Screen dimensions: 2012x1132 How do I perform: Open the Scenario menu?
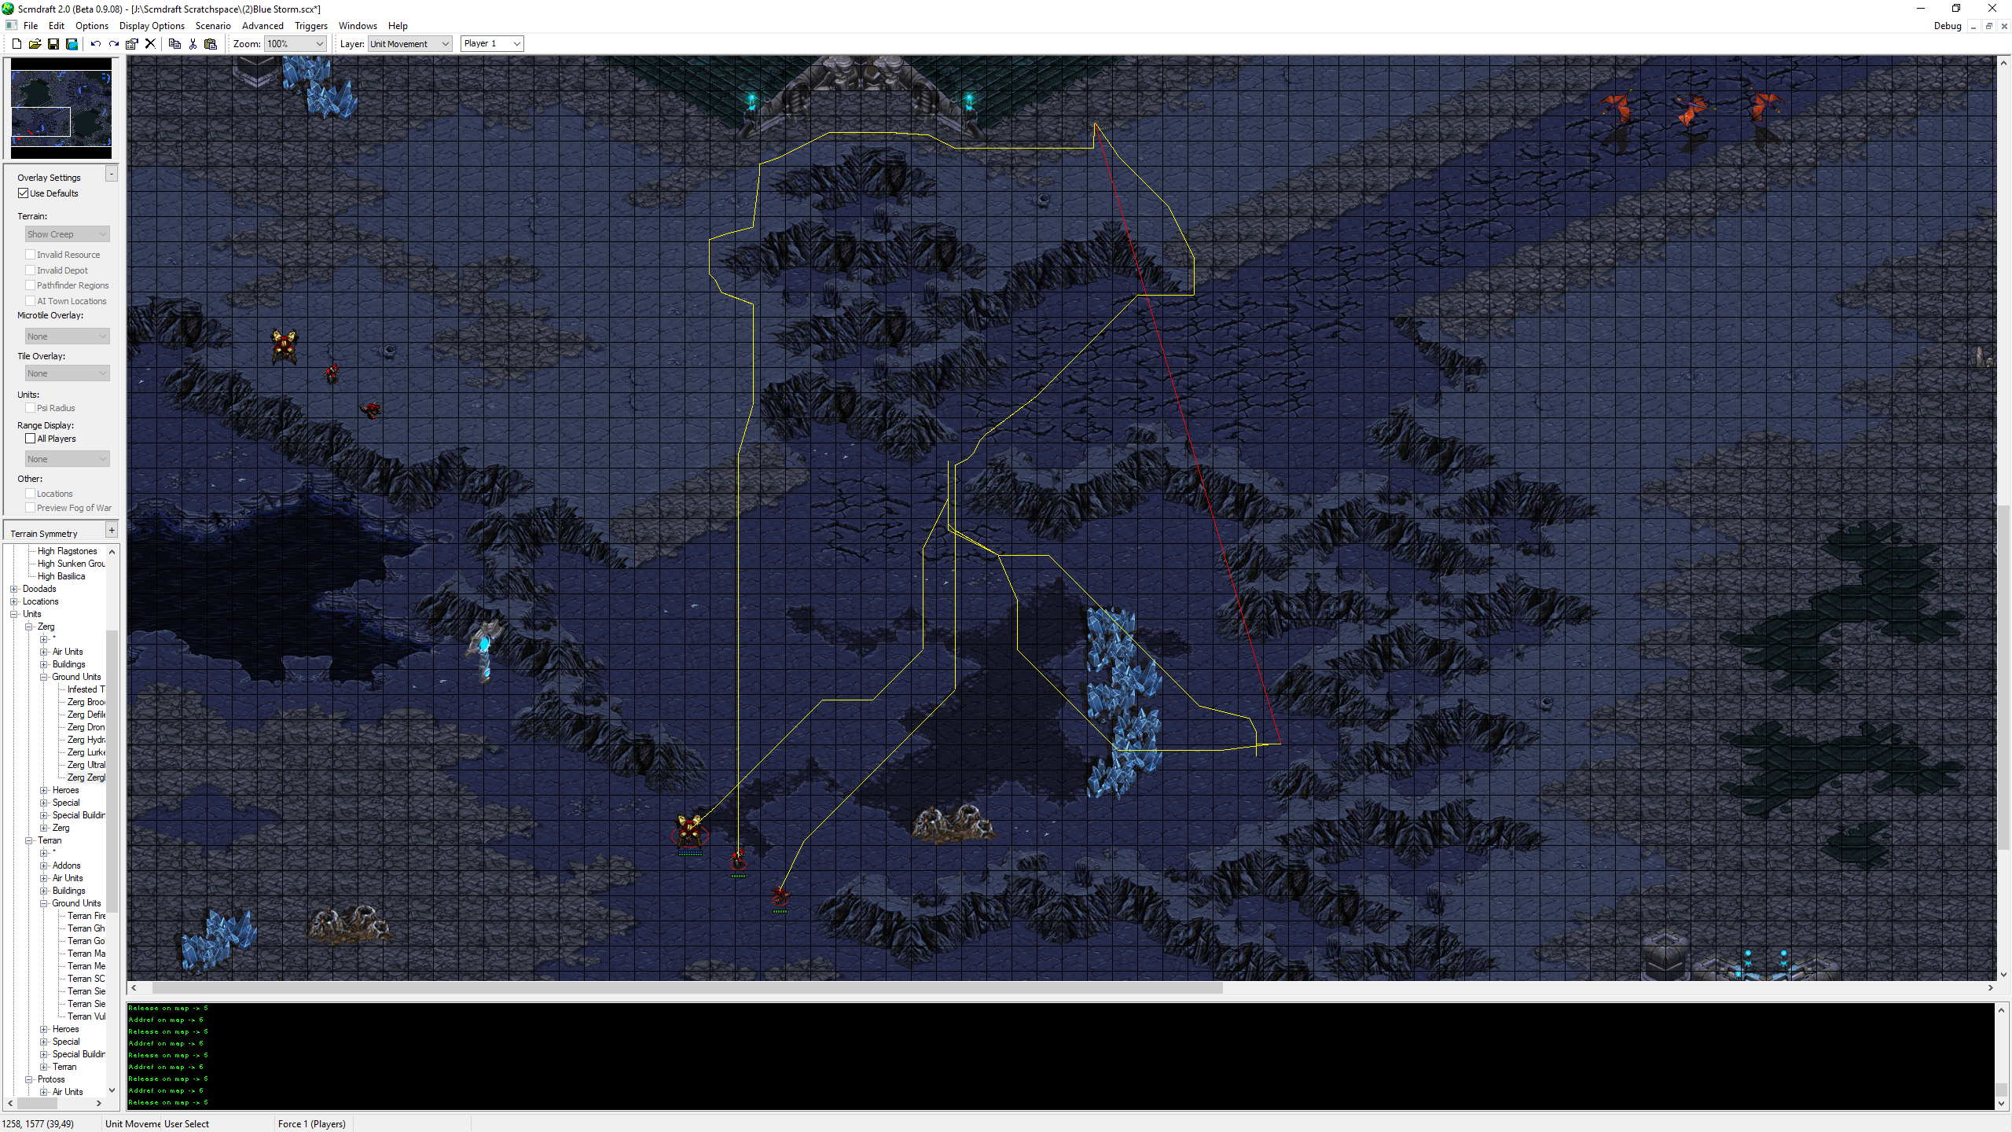pos(213,26)
